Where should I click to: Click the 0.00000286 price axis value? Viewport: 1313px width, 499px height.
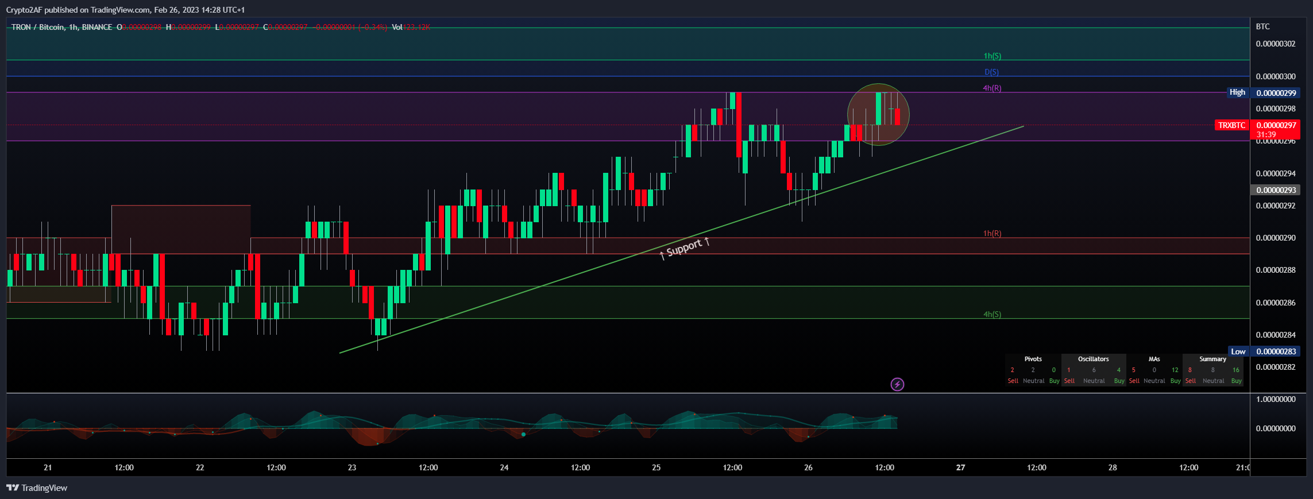click(x=1276, y=303)
